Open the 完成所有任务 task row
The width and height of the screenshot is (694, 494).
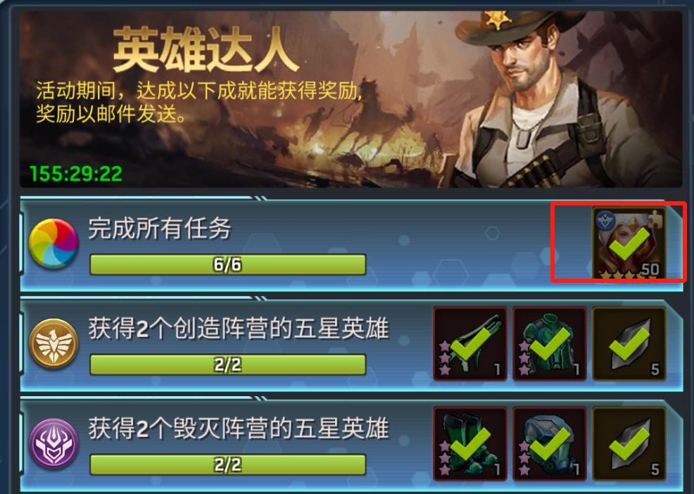point(352,245)
